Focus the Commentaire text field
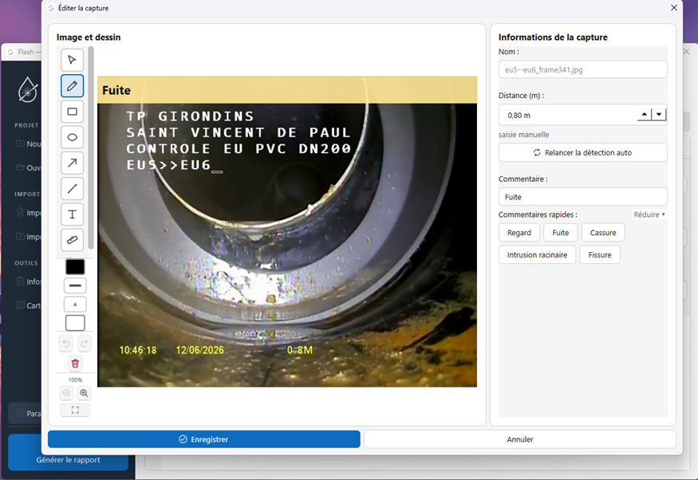This screenshot has height=480, width=698. pos(582,197)
